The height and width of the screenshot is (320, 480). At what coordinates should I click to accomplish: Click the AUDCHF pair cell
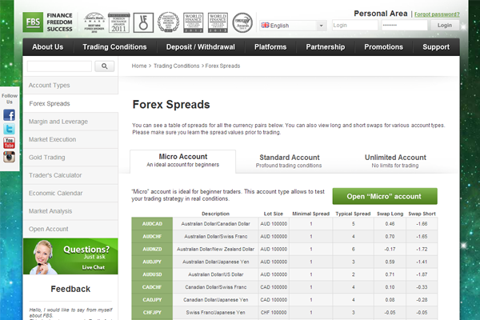[x=152, y=237]
